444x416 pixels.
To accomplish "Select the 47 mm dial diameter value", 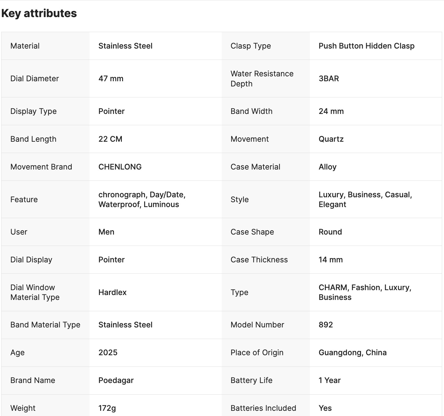I will pyautogui.click(x=111, y=78).
